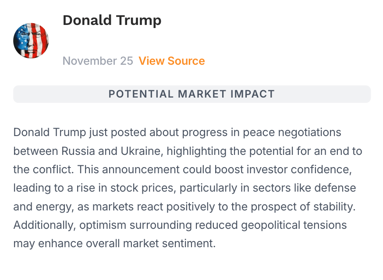This screenshot has width=383, height=280.
Task: Click the circular flag-painted profile avatar
Action: click(x=31, y=41)
